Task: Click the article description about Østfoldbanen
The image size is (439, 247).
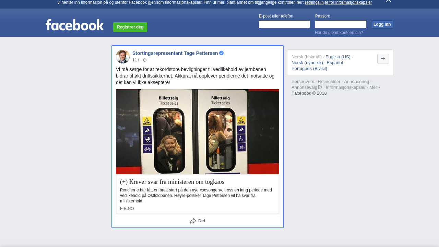Action: coord(196,196)
